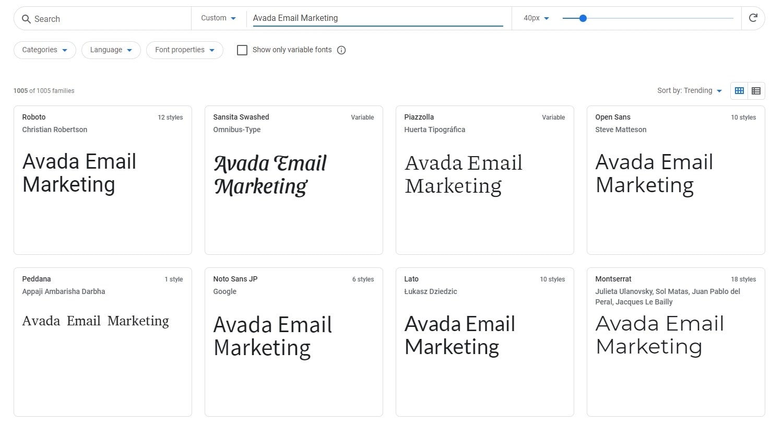This screenshot has height=423, width=783.
Task: Expand the Sort by Trending dropdown
Action: click(689, 91)
